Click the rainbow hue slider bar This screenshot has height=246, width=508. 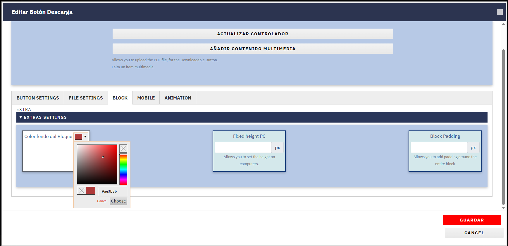123,170
